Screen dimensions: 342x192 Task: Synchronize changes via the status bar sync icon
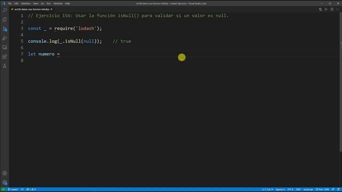pos(22,190)
